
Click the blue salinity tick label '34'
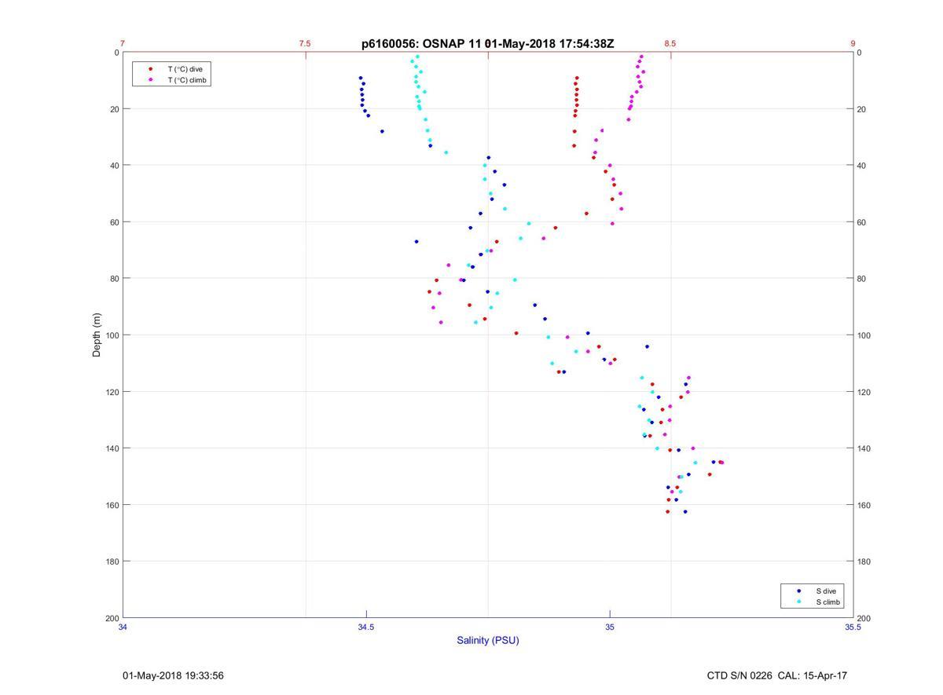123,627
